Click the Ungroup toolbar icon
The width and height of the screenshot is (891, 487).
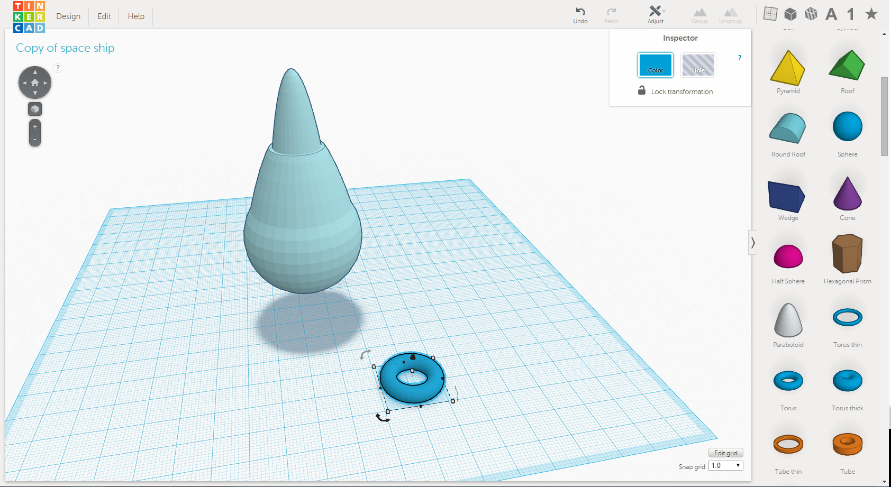[x=731, y=15]
